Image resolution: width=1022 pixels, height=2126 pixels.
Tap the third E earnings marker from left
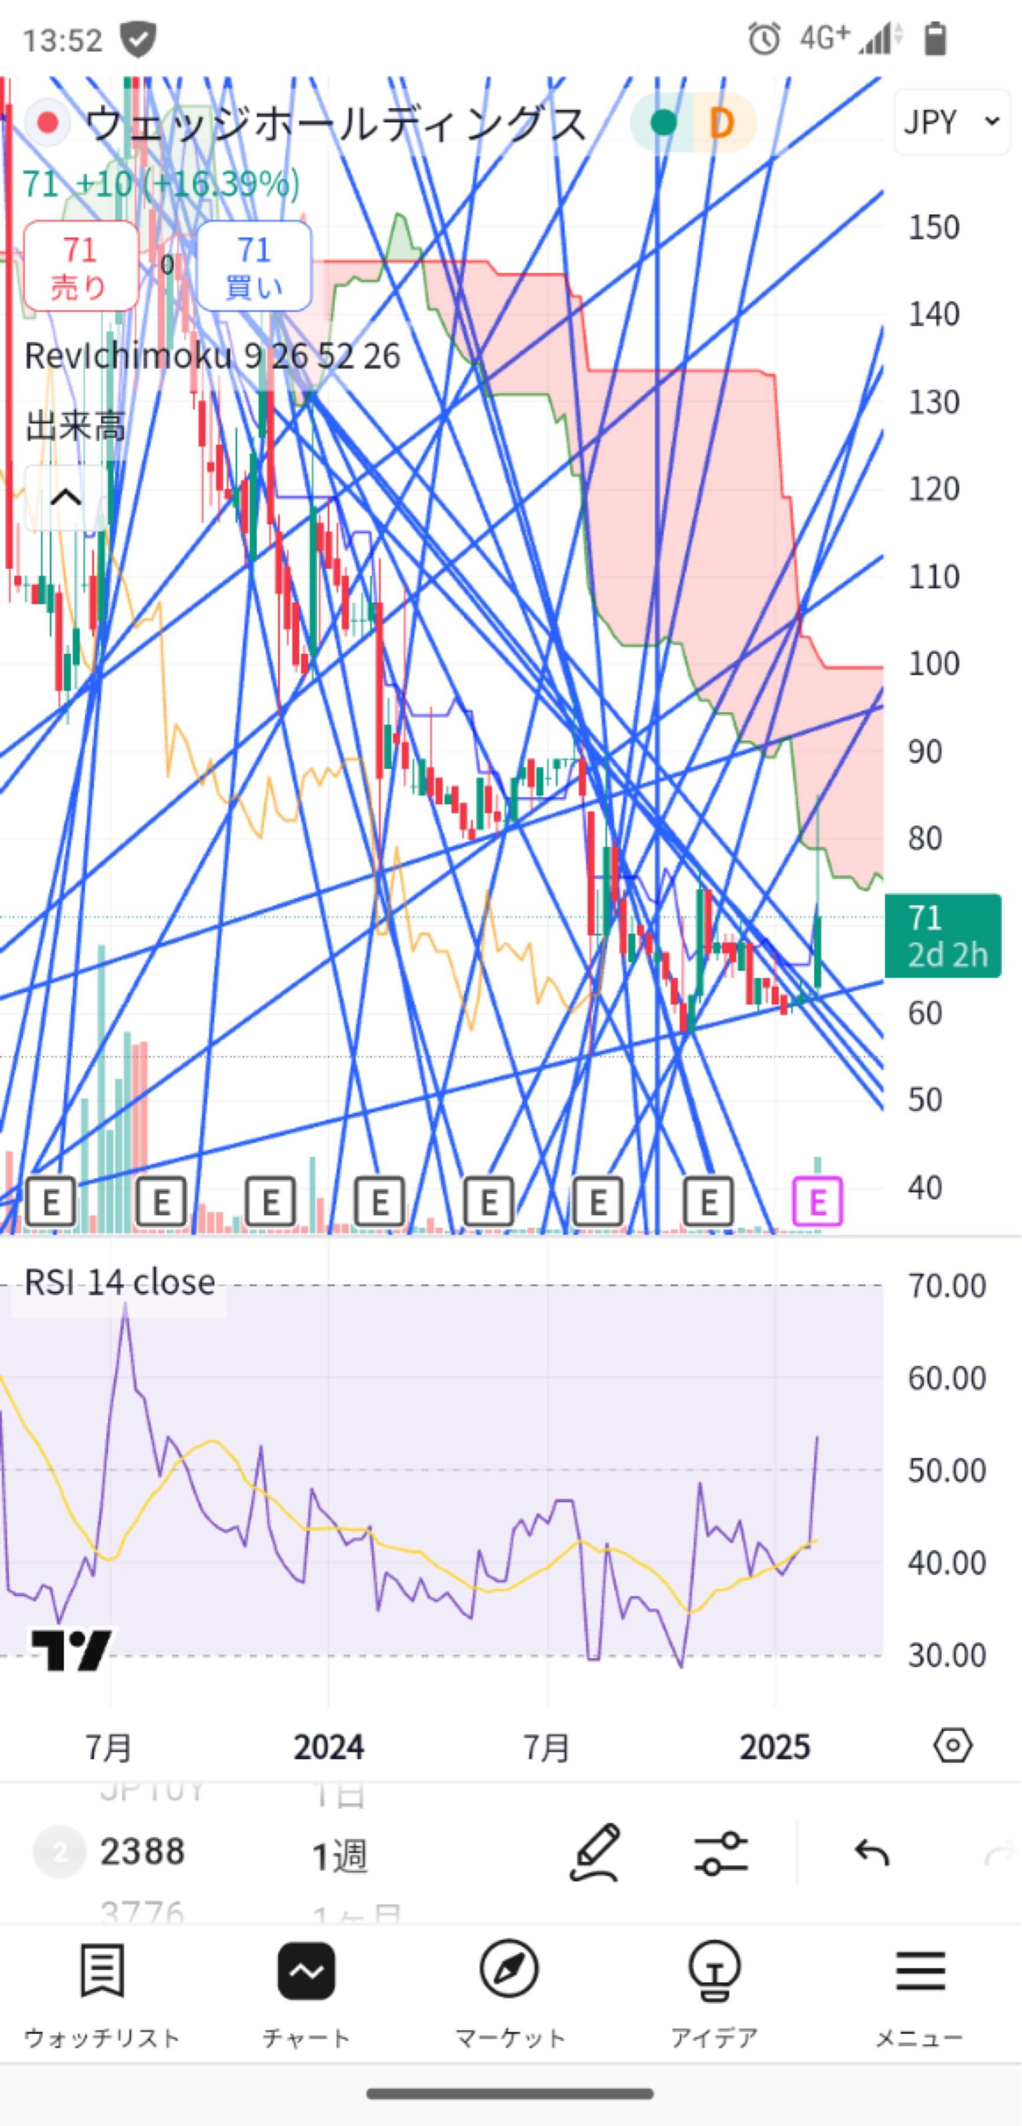click(271, 1202)
